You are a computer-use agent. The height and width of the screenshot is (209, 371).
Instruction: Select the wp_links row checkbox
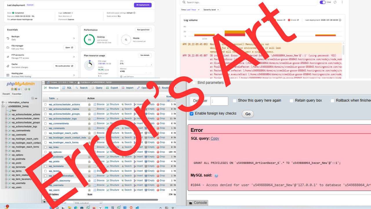pos(46,147)
